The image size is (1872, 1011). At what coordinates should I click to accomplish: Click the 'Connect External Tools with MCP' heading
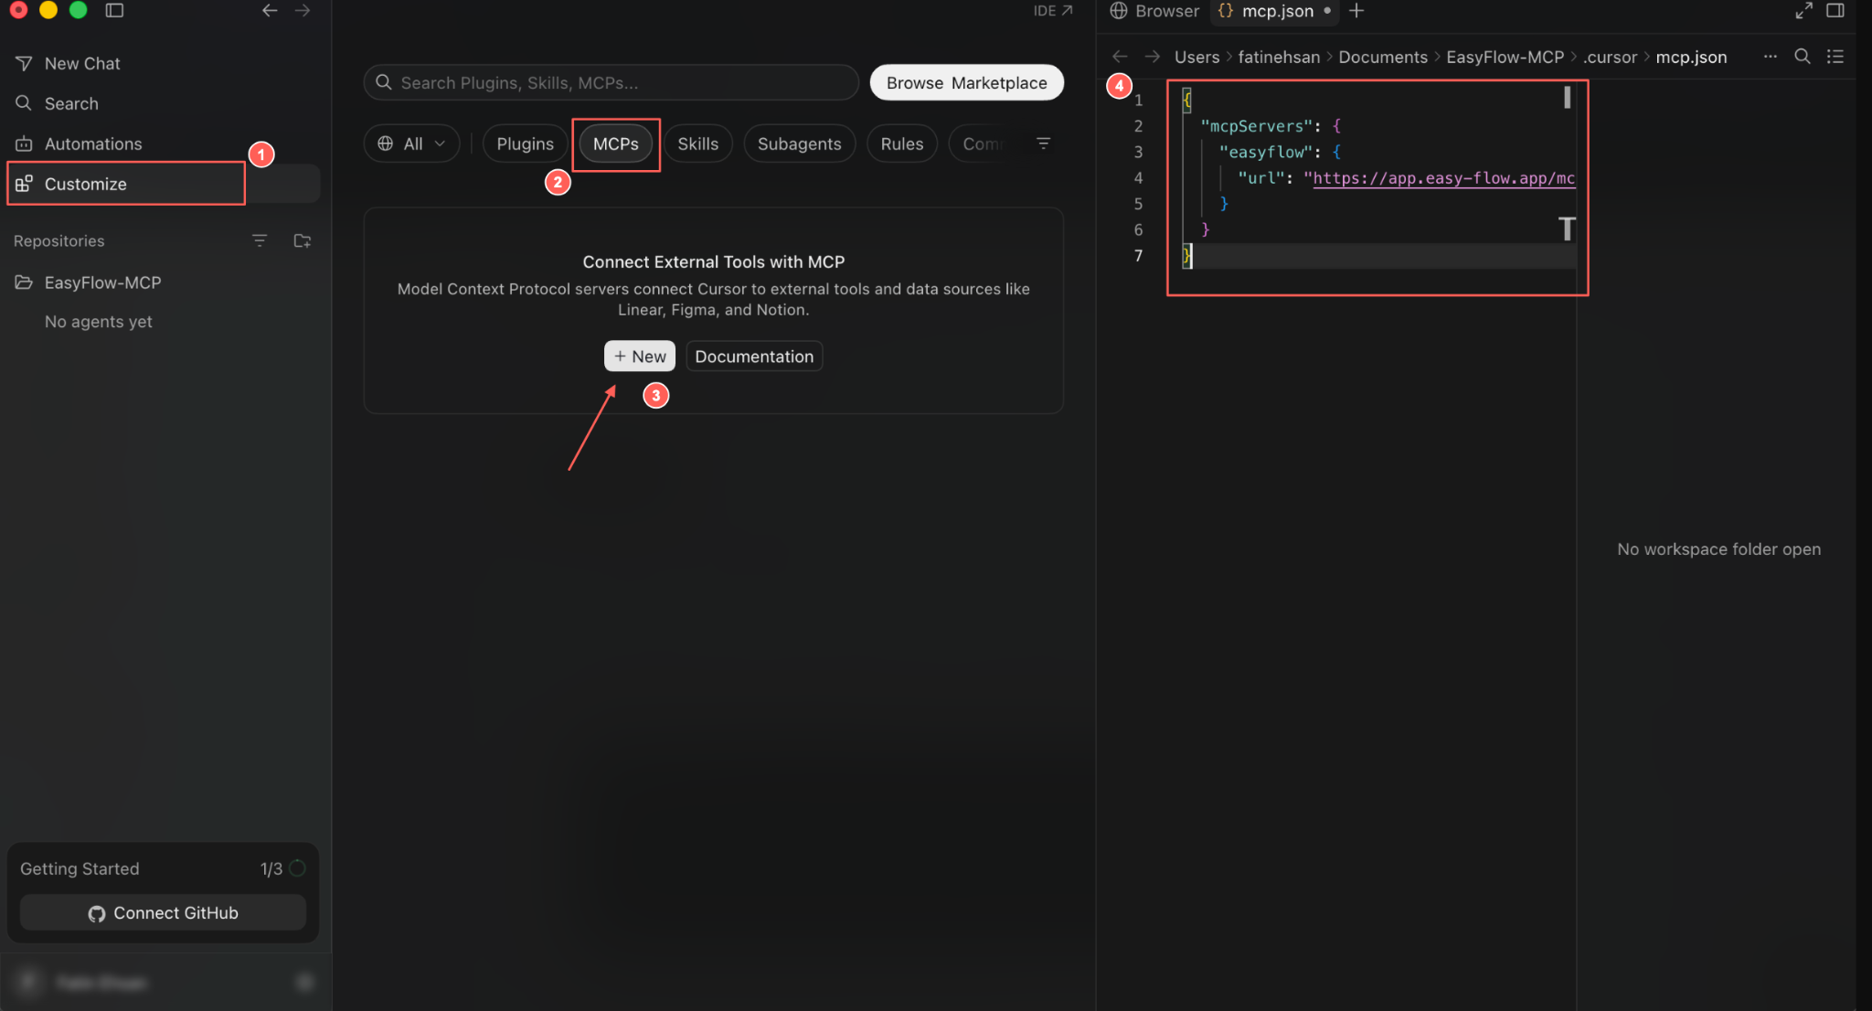[714, 262]
